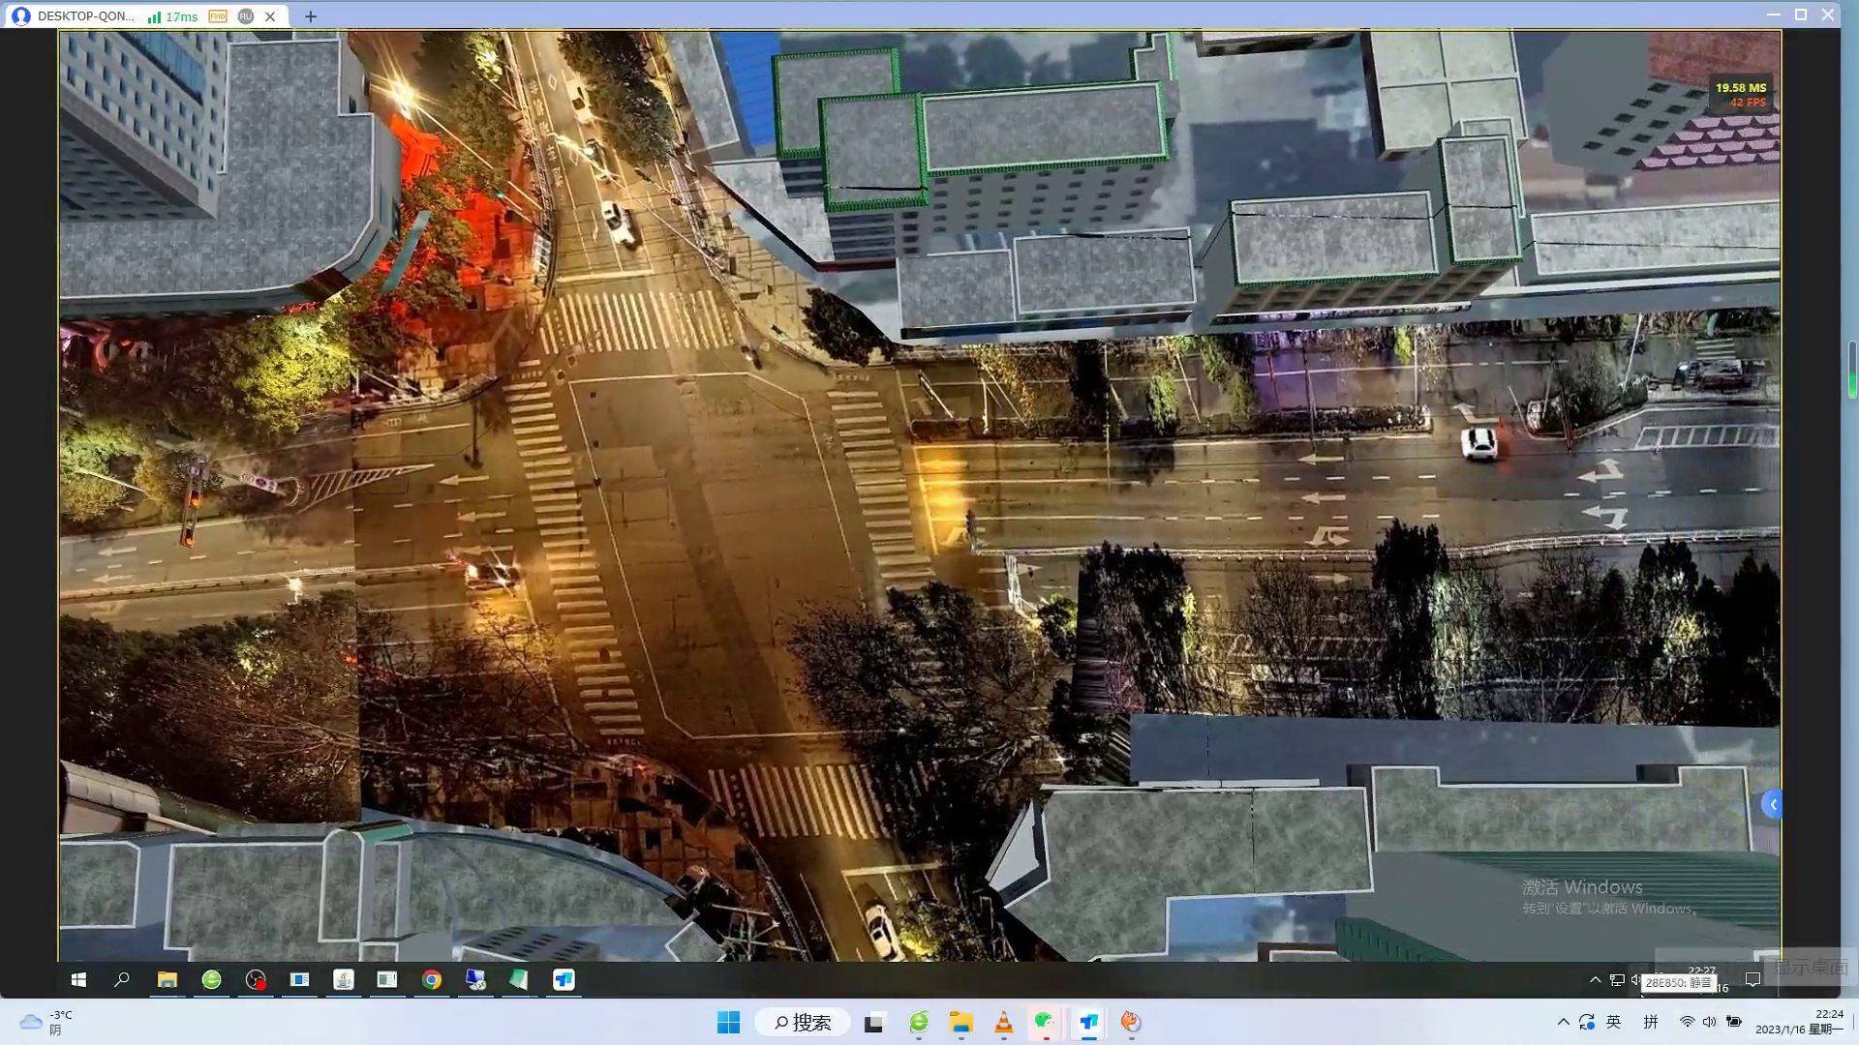The height and width of the screenshot is (1045, 1859).
Task: Open VLC media player from taskbar
Action: coord(1004,1023)
